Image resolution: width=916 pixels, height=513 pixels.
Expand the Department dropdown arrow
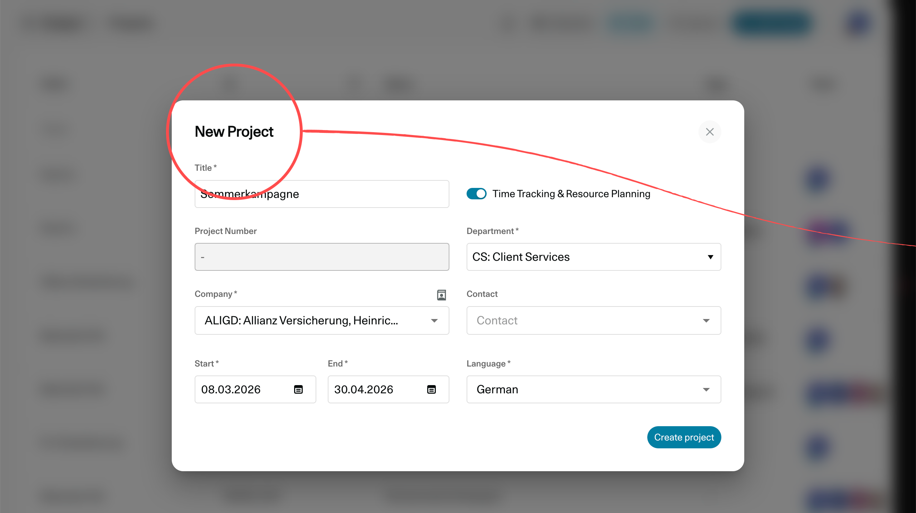point(710,257)
